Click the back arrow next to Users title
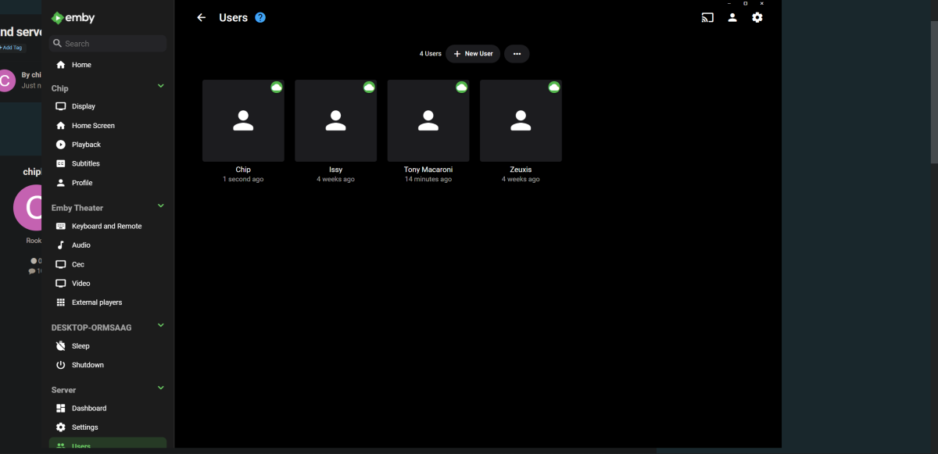Screen dimensions: 938x454 click(201, 17)
